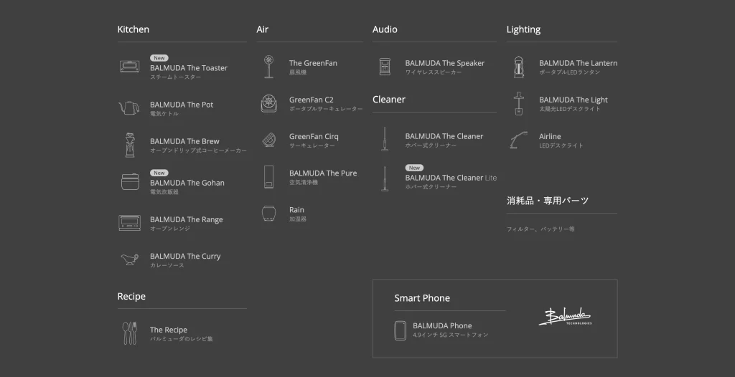Open the BALMUDA The Pot link
735x377 pixels.
point(182,105)
